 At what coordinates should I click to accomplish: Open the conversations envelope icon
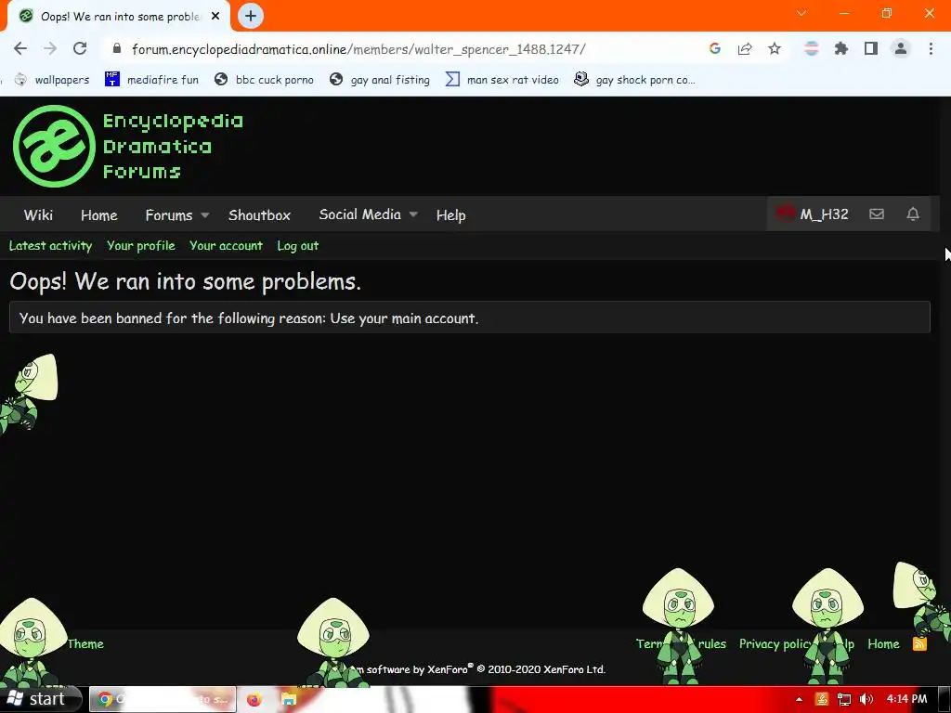[877, 214]
